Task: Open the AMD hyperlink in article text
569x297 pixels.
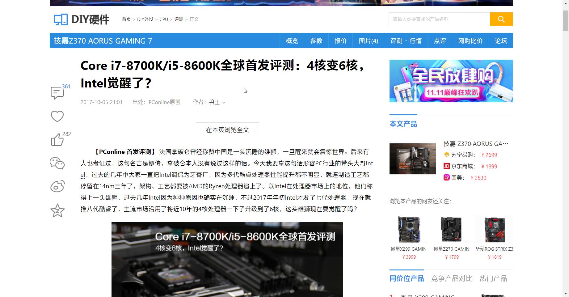Action: click(195, 186)
